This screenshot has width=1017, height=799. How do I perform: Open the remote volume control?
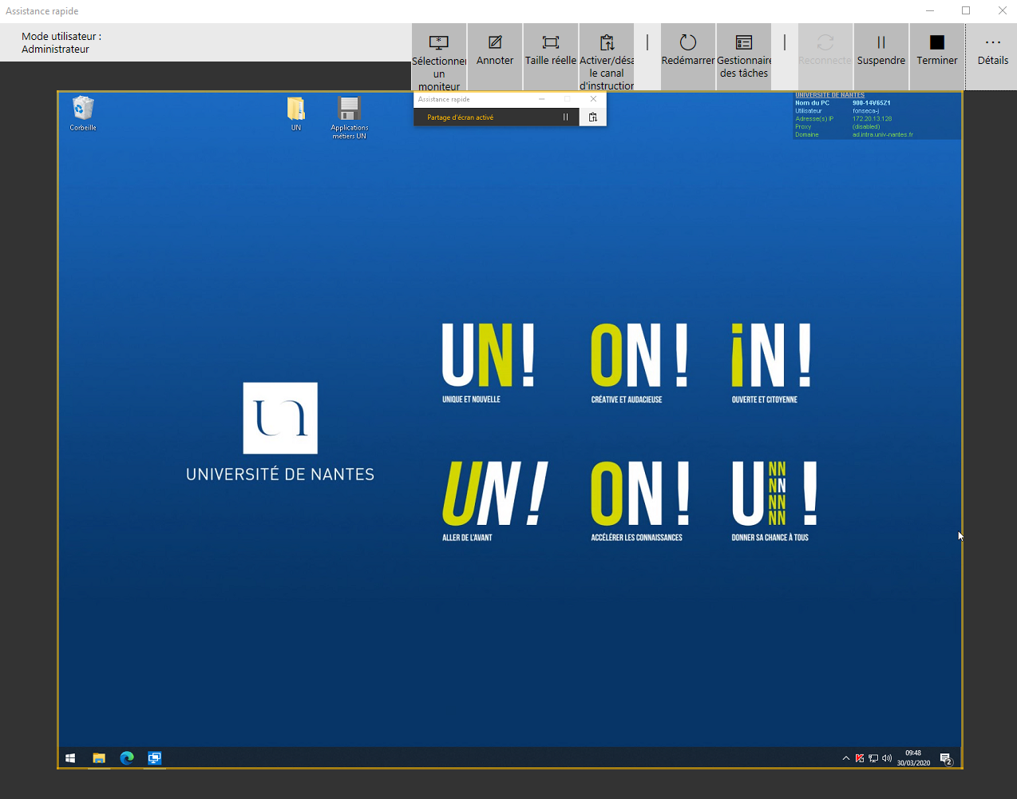[887, 758]
